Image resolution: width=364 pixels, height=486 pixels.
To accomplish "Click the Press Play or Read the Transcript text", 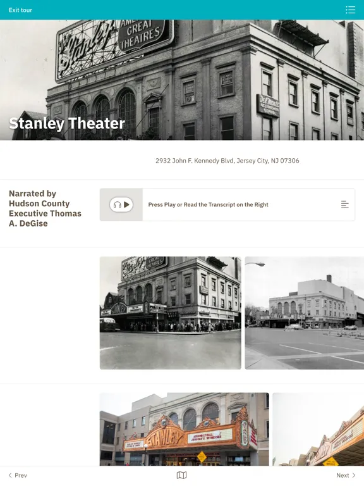I will [208, 204].
